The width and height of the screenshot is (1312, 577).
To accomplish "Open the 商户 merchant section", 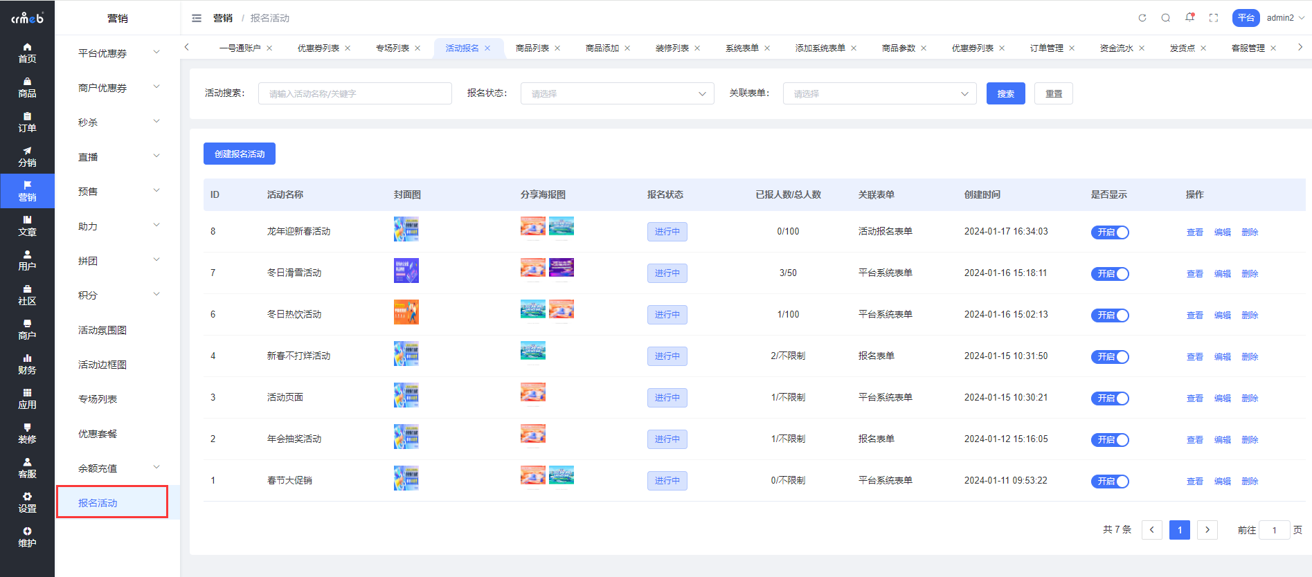I will click(27, 329).
